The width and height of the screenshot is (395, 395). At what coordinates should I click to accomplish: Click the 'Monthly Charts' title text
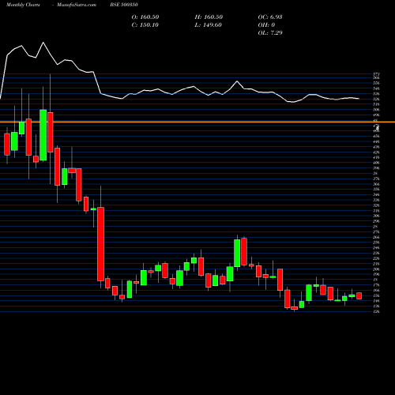[x=23, y=5]
